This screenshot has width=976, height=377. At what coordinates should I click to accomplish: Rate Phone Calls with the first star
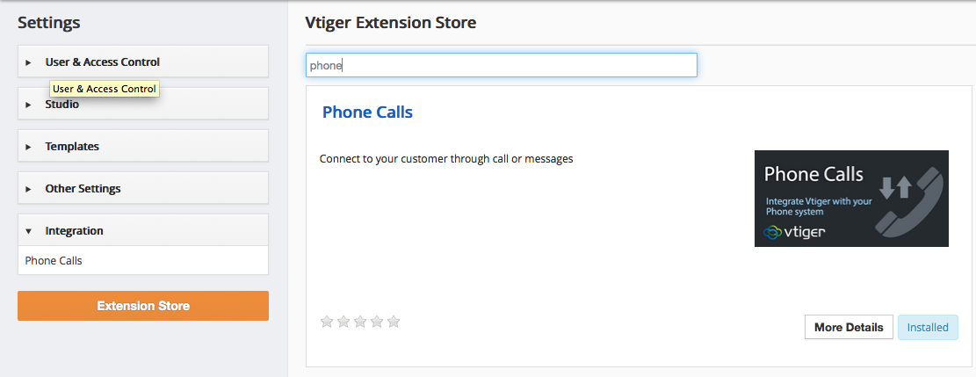tap(326, 322)
